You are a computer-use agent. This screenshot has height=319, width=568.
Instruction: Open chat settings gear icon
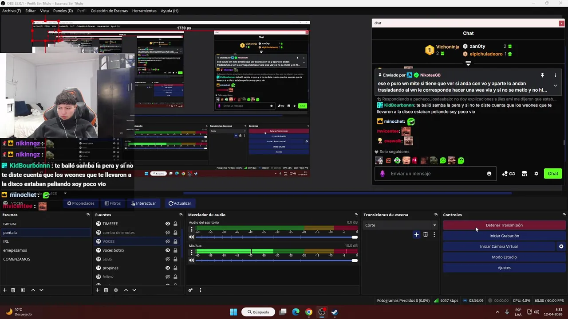(536, 174)
